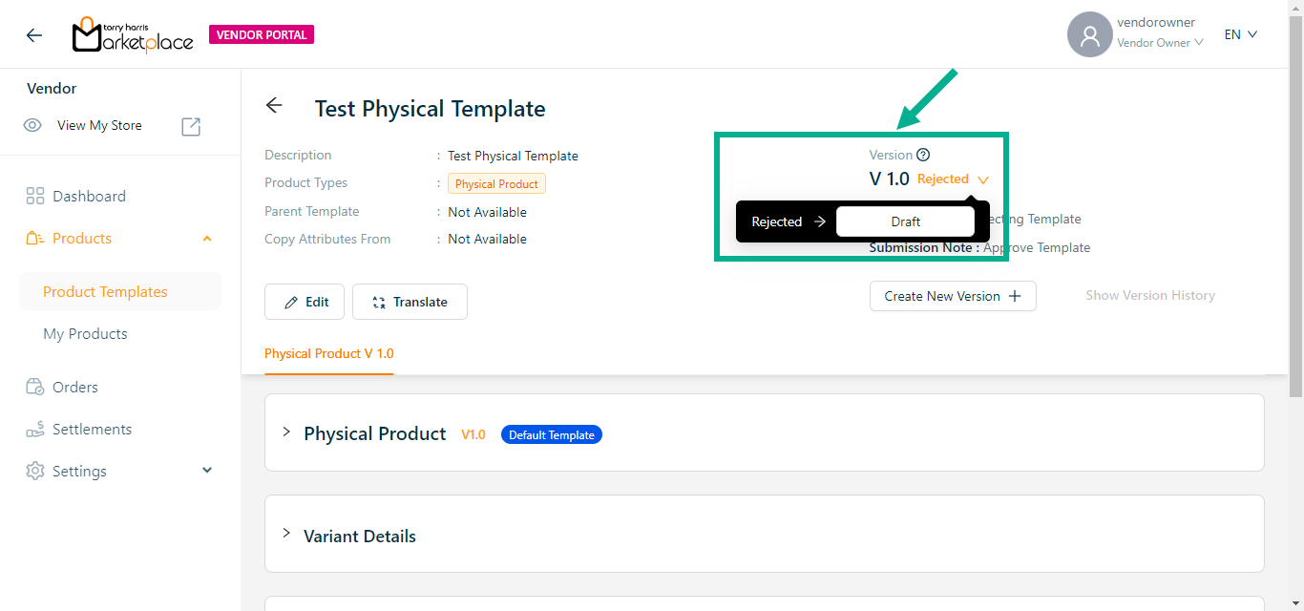
Task: Click the Translate button
Action: pos(410,302)
